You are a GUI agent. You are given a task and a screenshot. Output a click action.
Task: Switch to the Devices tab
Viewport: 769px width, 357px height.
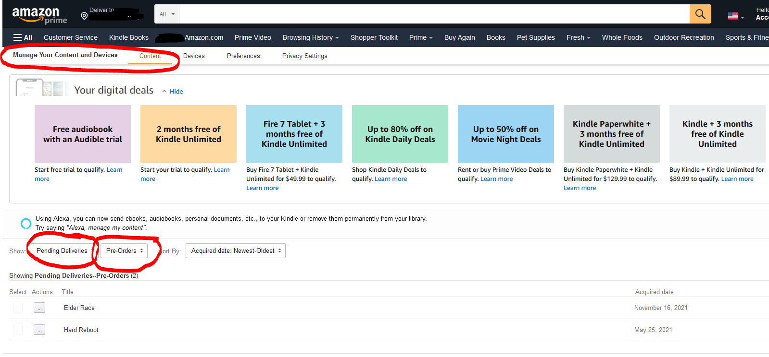pyautogui.click(x=194, y=56)
